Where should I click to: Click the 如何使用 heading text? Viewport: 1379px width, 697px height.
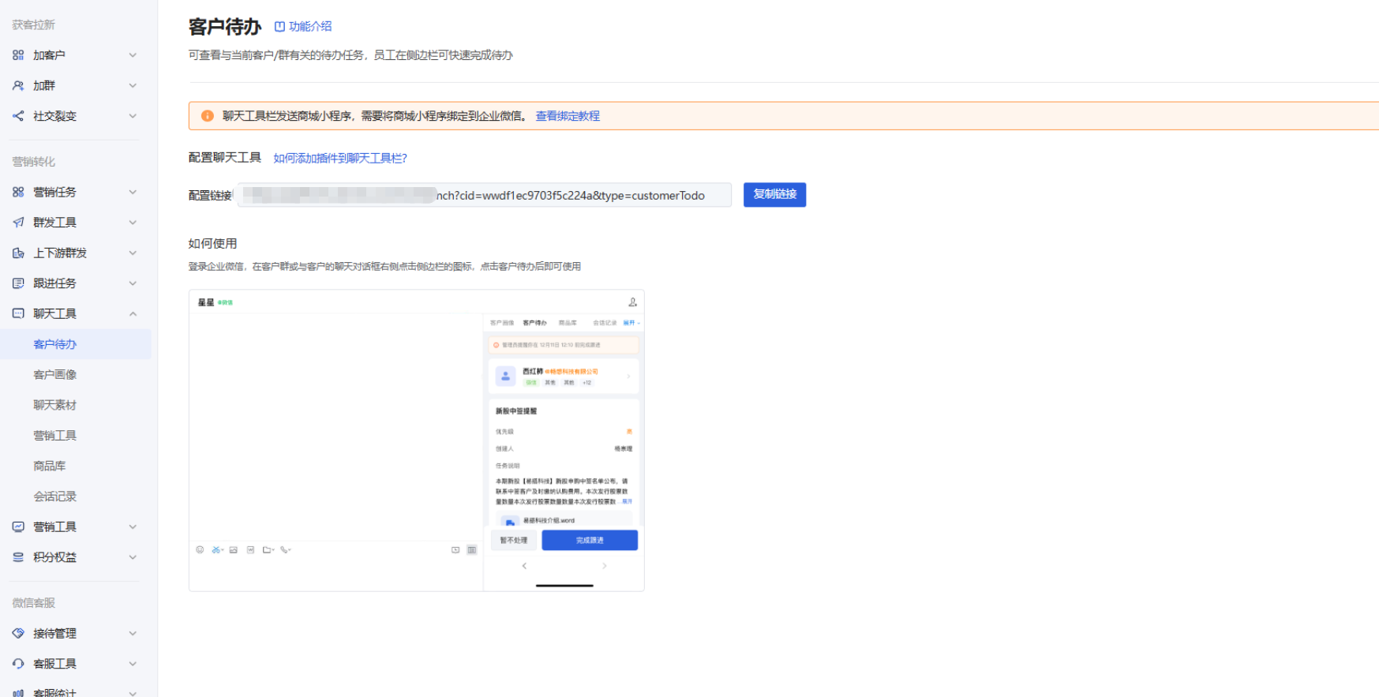coord(212,243)
